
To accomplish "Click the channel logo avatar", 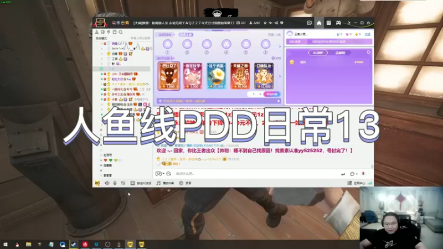I will tap(100, 23).
